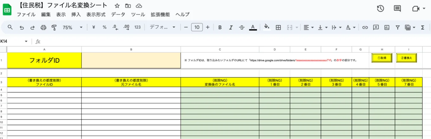Undo the last action

point(22,28)
